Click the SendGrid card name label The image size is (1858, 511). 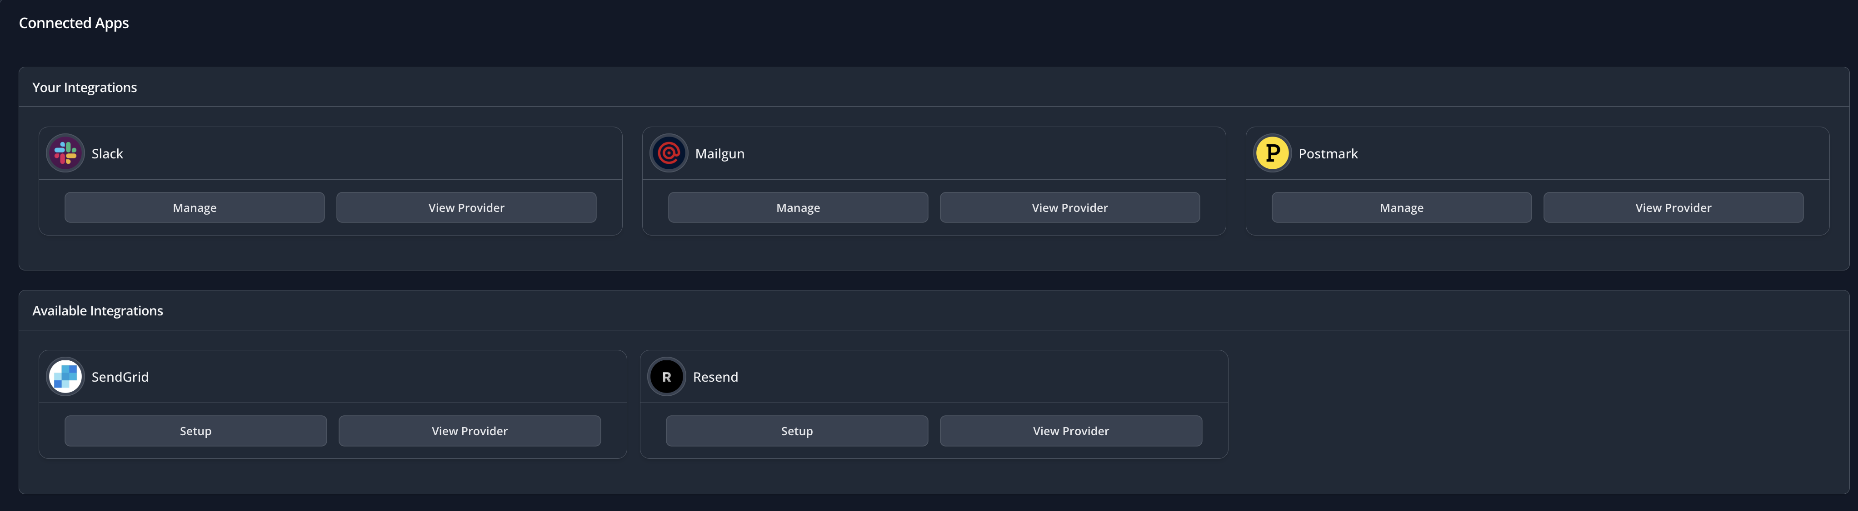[120, 376]
